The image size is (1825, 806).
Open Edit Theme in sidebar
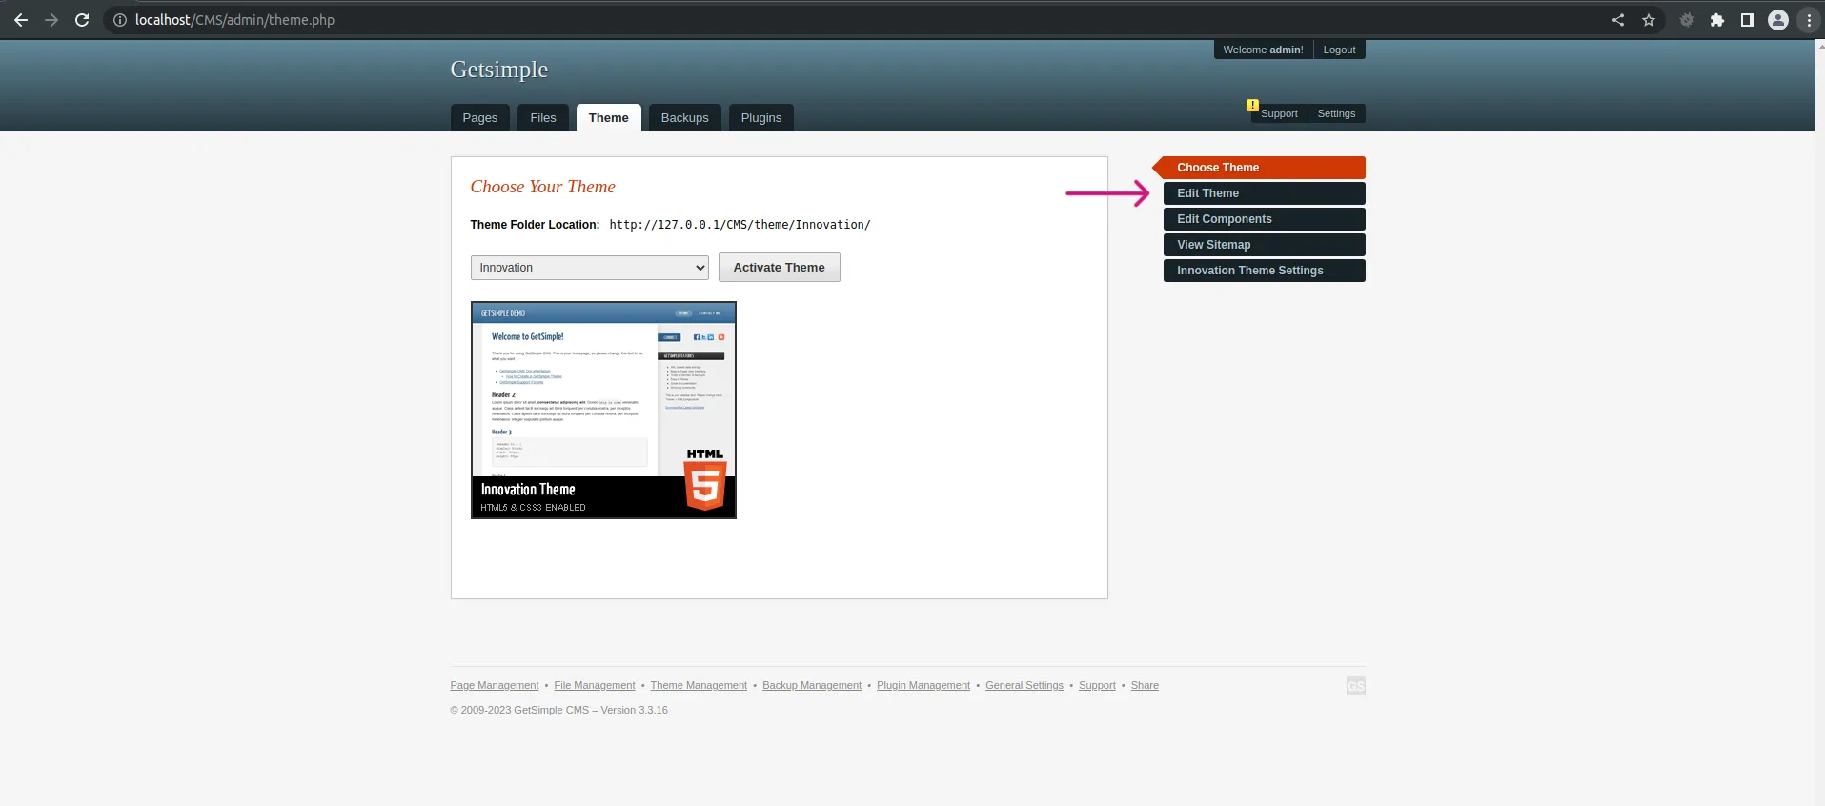point(1264,193)
